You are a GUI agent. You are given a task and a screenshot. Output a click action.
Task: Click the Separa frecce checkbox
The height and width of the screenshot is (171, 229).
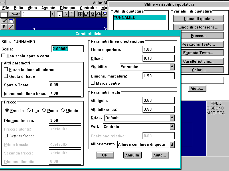[6, 136]
